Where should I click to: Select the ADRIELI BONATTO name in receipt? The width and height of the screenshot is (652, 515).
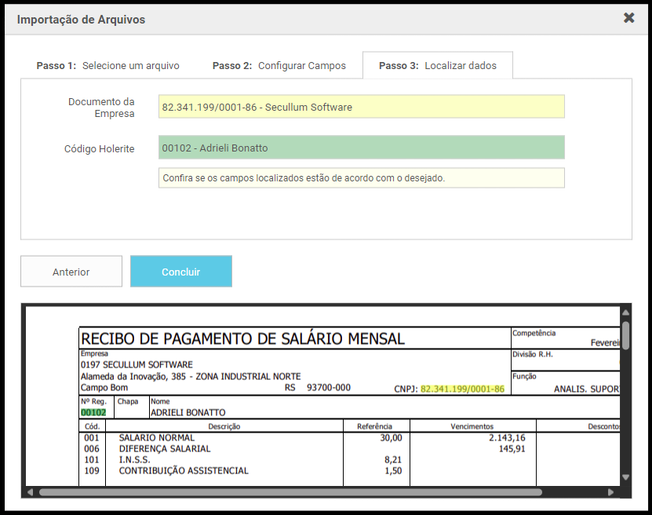pos(188,412)
